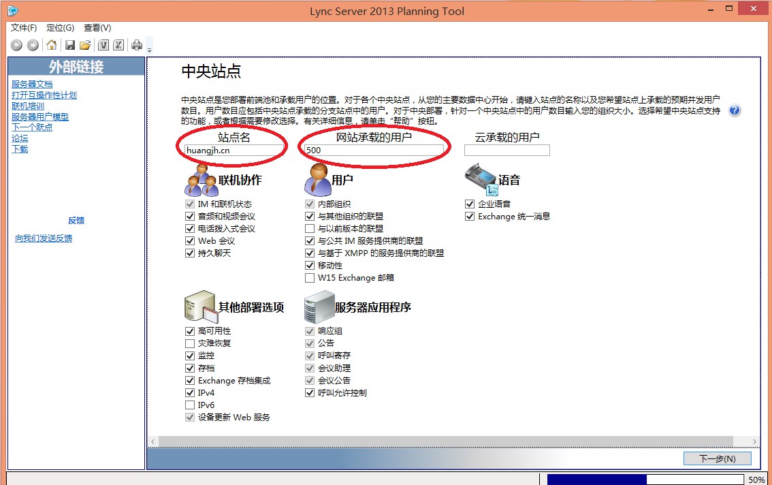Uncheck 高可用性 checkbox
The width and height of the screenshot is (772, 485).
point(189,331)
